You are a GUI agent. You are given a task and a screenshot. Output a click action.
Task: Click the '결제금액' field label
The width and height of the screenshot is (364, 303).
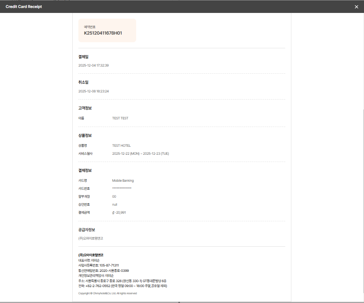[84, 213]
